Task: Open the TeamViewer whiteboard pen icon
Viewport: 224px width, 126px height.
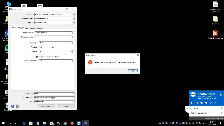Action: [x=211, y=103]
